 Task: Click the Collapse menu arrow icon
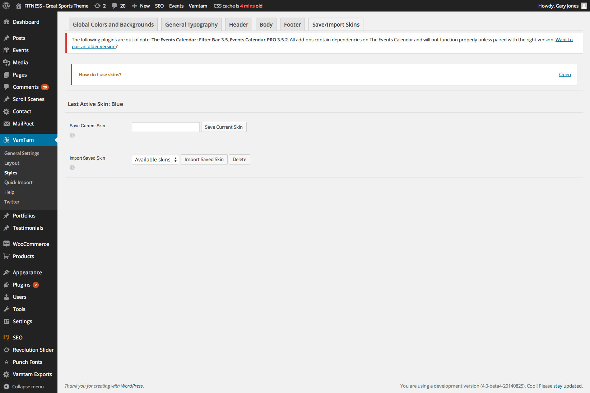click(6, 387)
